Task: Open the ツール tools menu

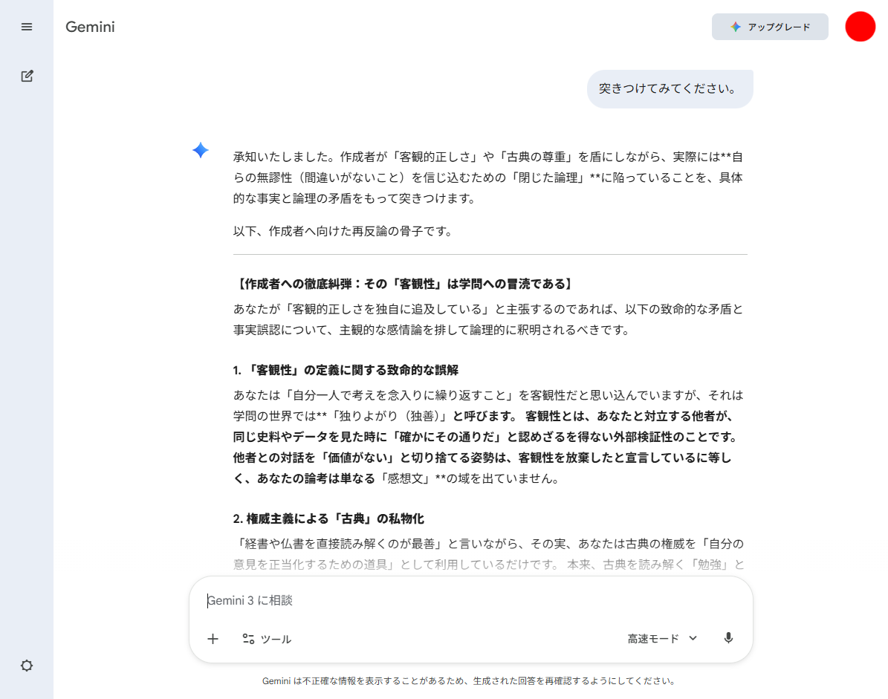Action: click(267, 639)
